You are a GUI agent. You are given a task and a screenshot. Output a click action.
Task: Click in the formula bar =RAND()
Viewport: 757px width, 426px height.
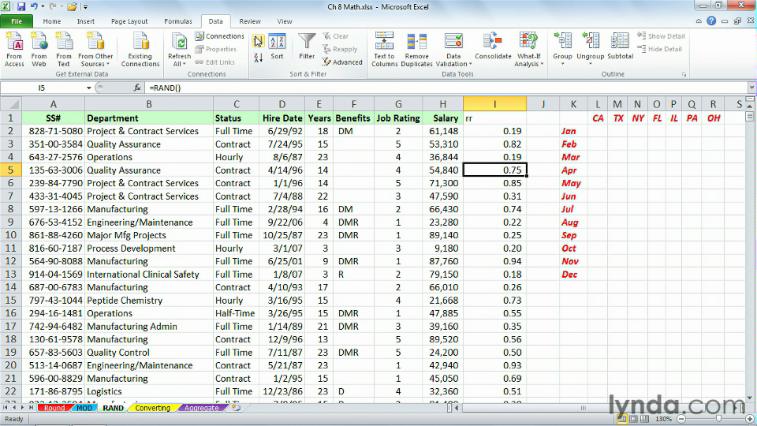165,88
